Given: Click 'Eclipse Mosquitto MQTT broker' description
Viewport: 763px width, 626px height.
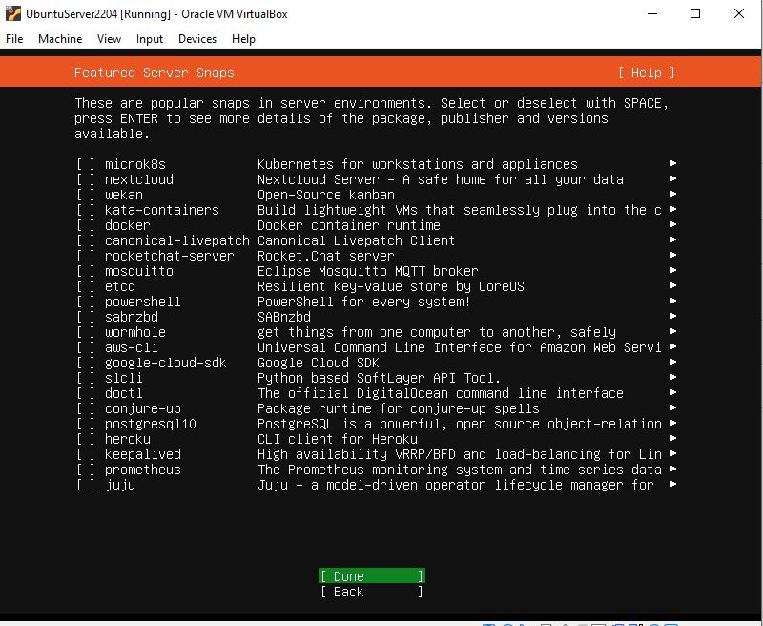Looking at the screenshot, I should (368, 271).
